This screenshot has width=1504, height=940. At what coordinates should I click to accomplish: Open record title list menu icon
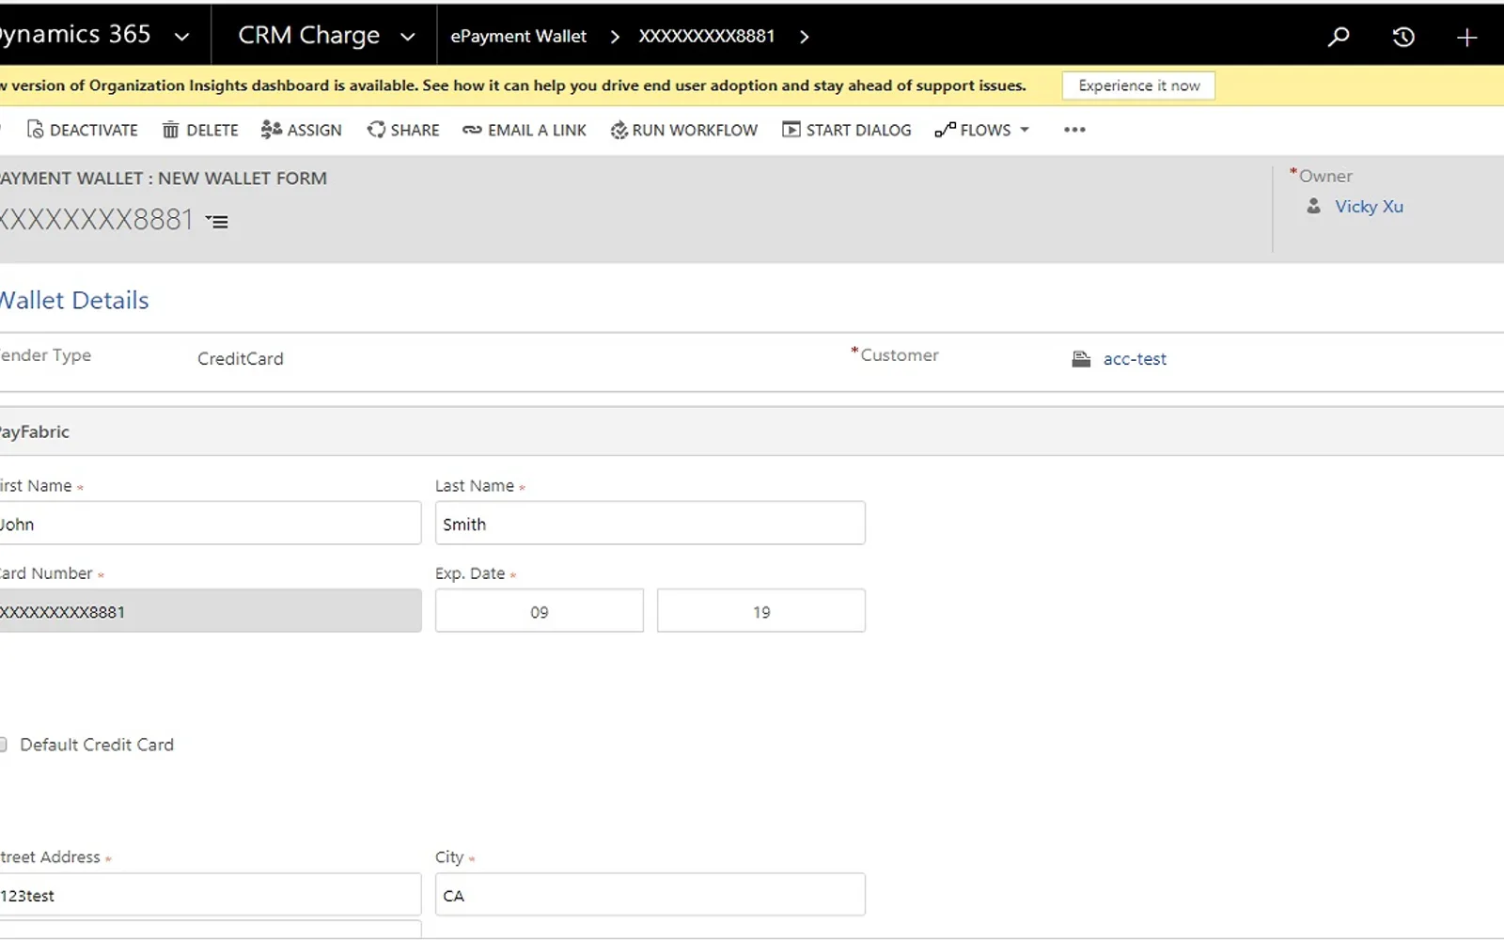217,222
